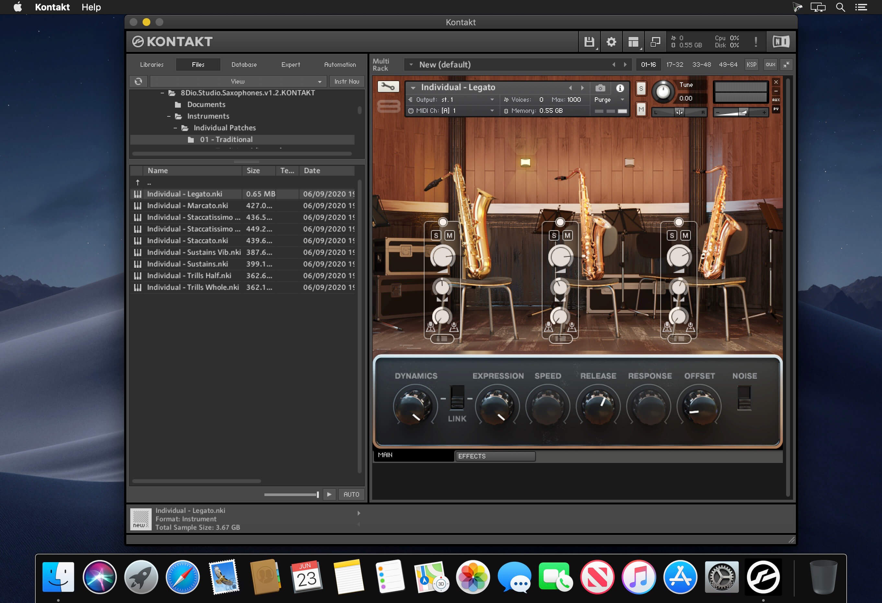This screenshot has height=603, width=882.
Task: Show rack page 33-48
Action: 701,65
